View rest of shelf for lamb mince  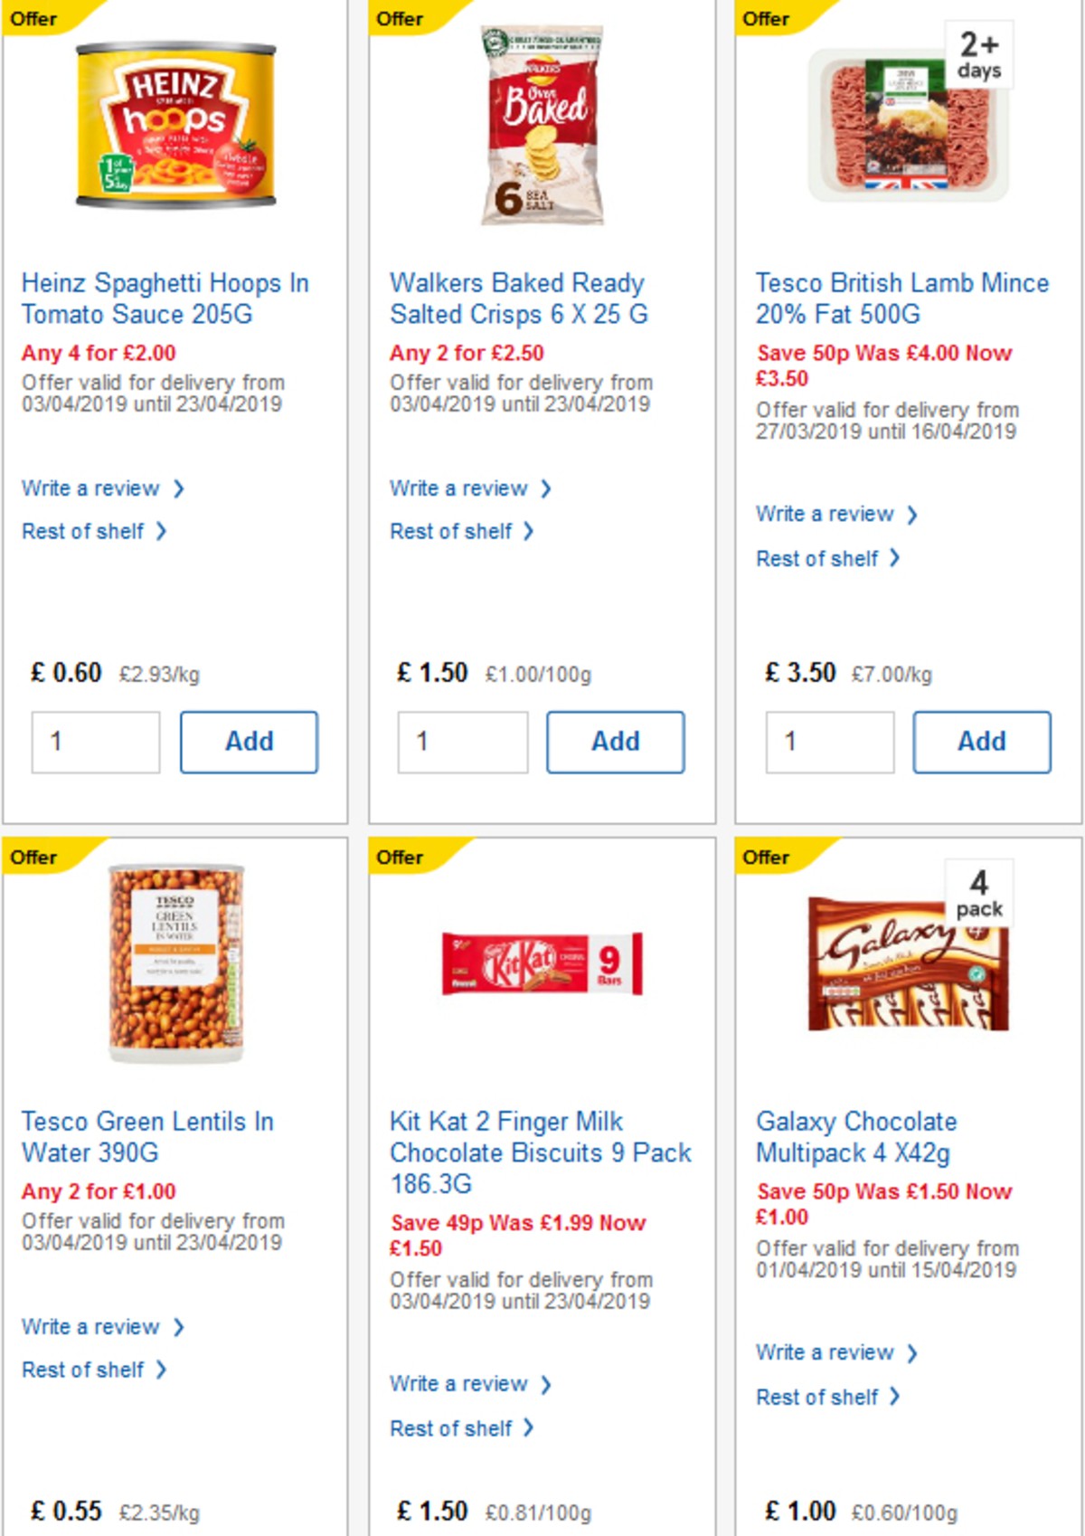816,558
